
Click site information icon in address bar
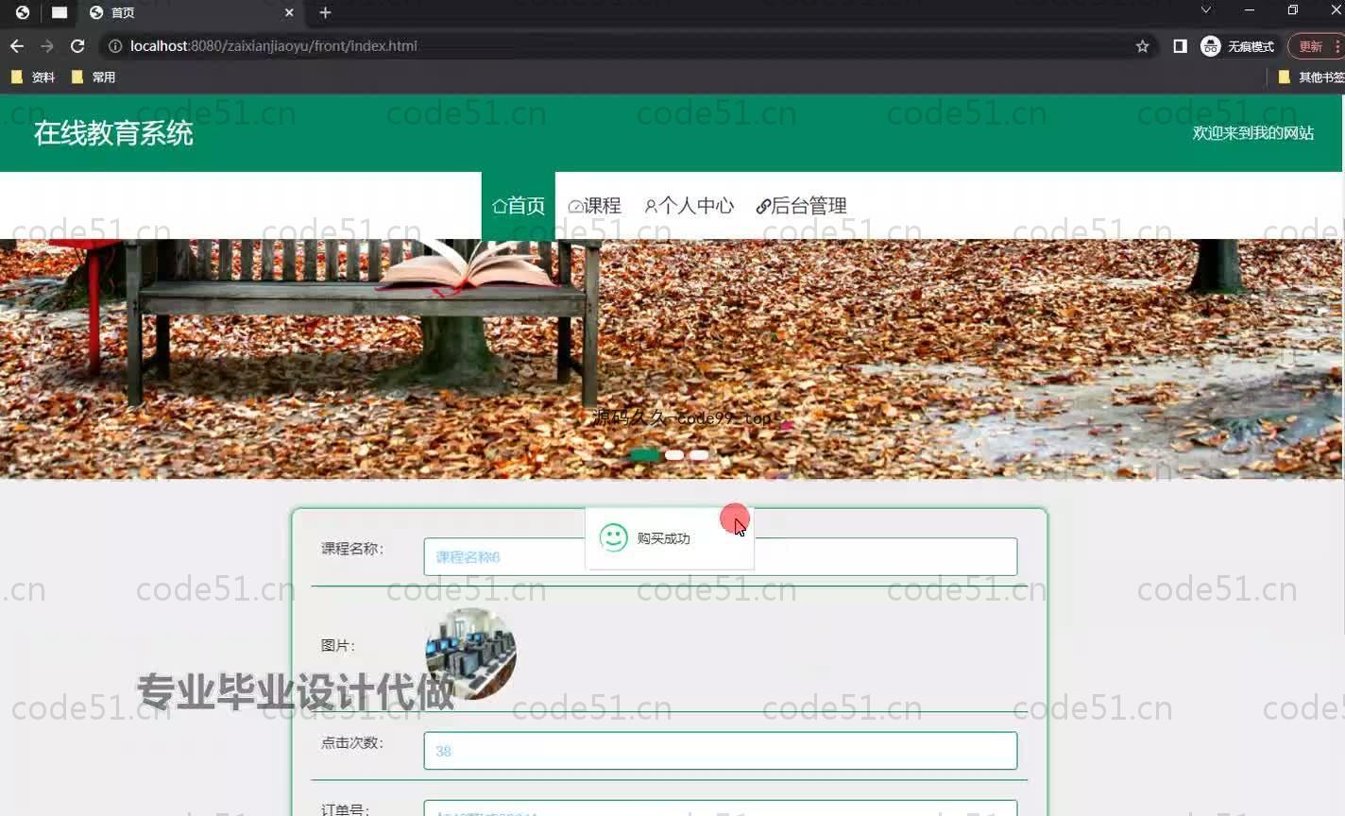click(115, 46)
